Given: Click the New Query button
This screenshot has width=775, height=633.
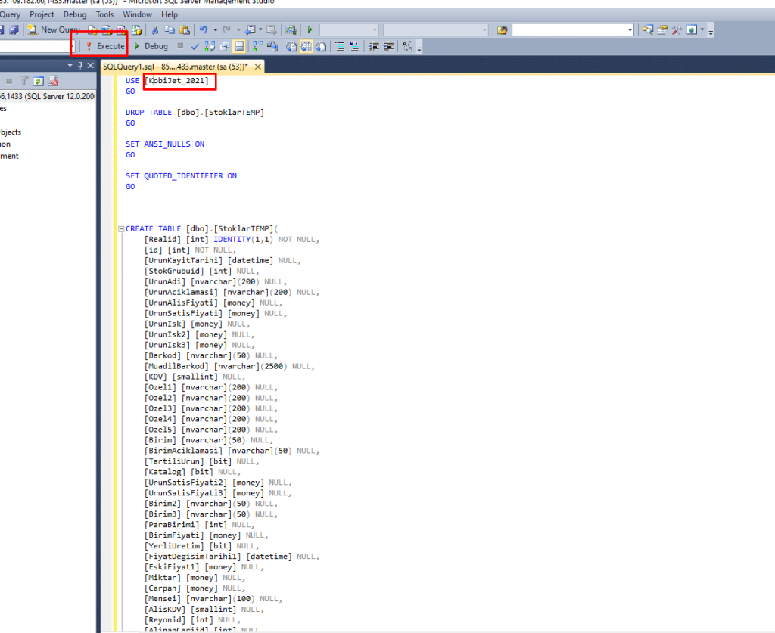Looking at the screenshot, I should (x=54, y=29).
